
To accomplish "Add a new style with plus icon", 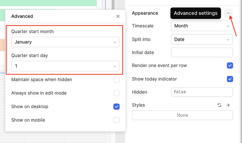I will (228, 105).
